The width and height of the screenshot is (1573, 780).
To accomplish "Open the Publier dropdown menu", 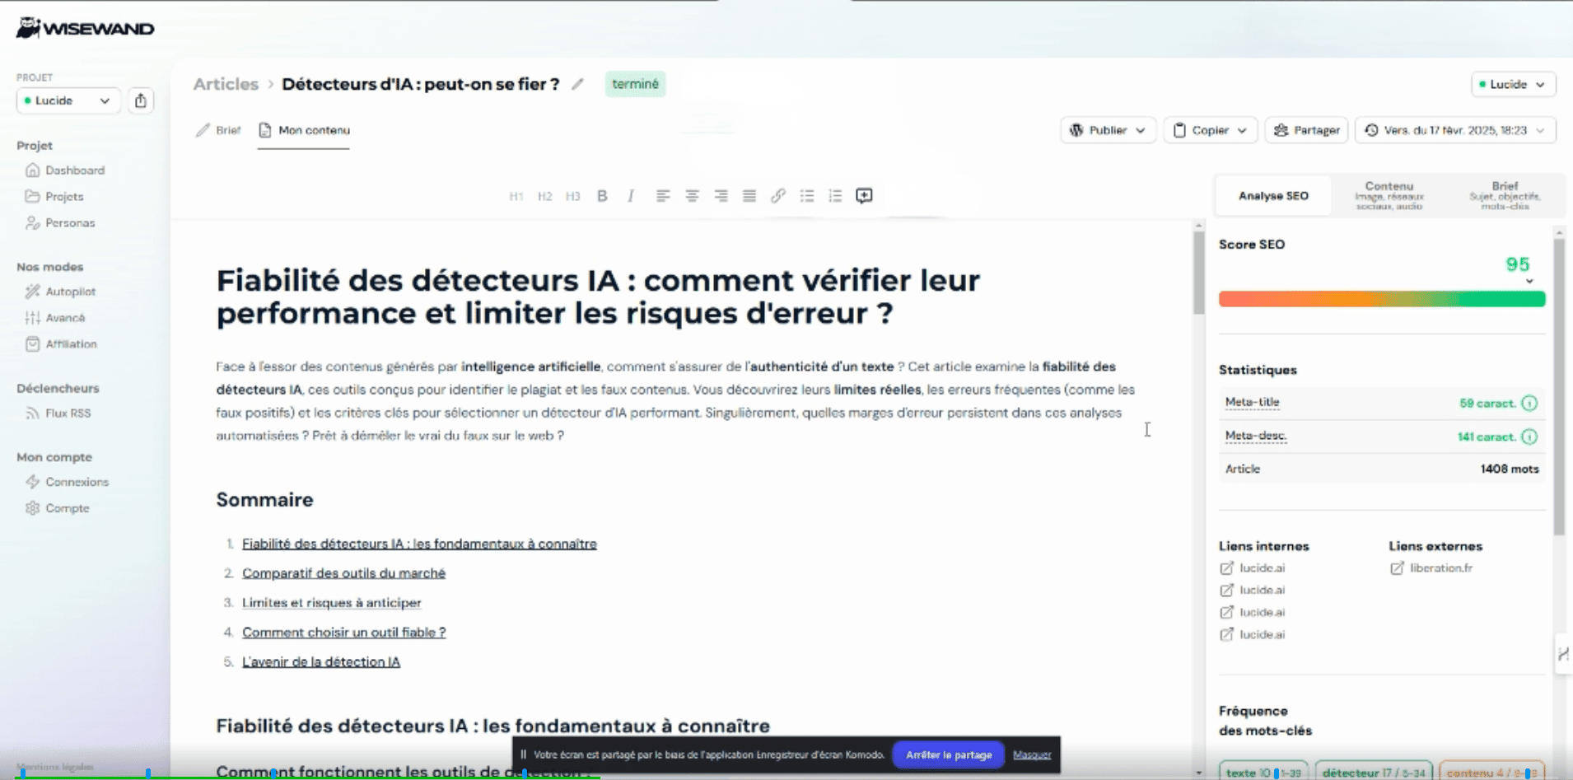I will pyautogui.click(x=1108, y=129).
